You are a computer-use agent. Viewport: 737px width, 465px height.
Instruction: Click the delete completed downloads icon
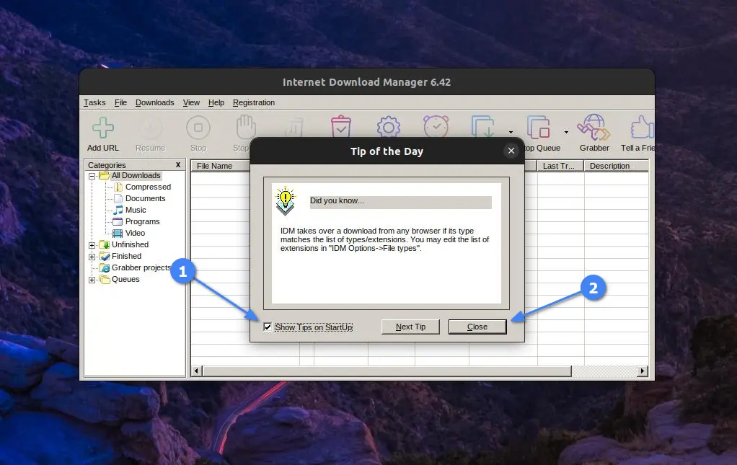click(340, 126)
